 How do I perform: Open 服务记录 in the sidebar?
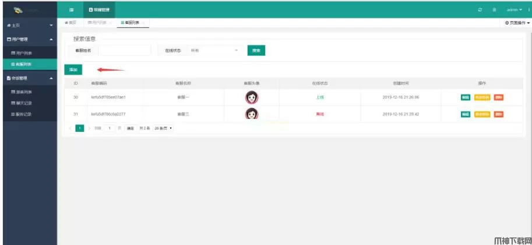tap(30, 114)
